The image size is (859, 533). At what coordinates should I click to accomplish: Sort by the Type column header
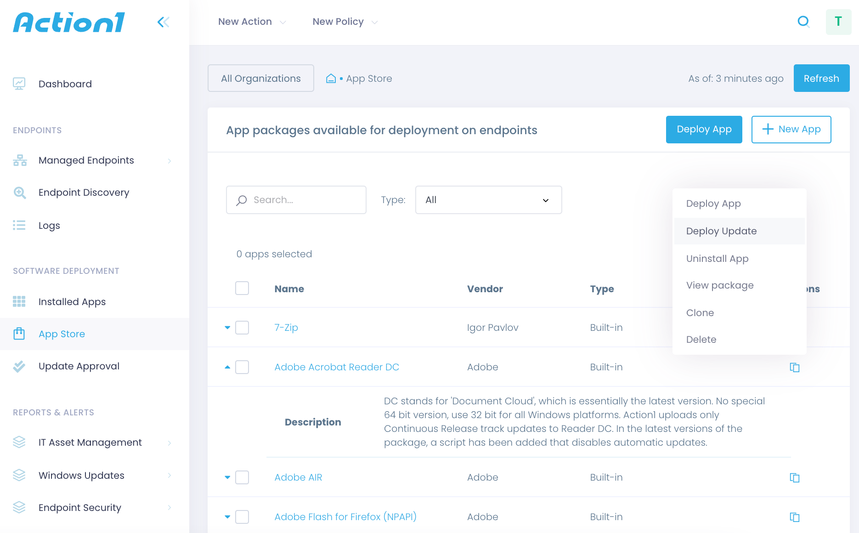pyautogui.click(x=602, y=289)
